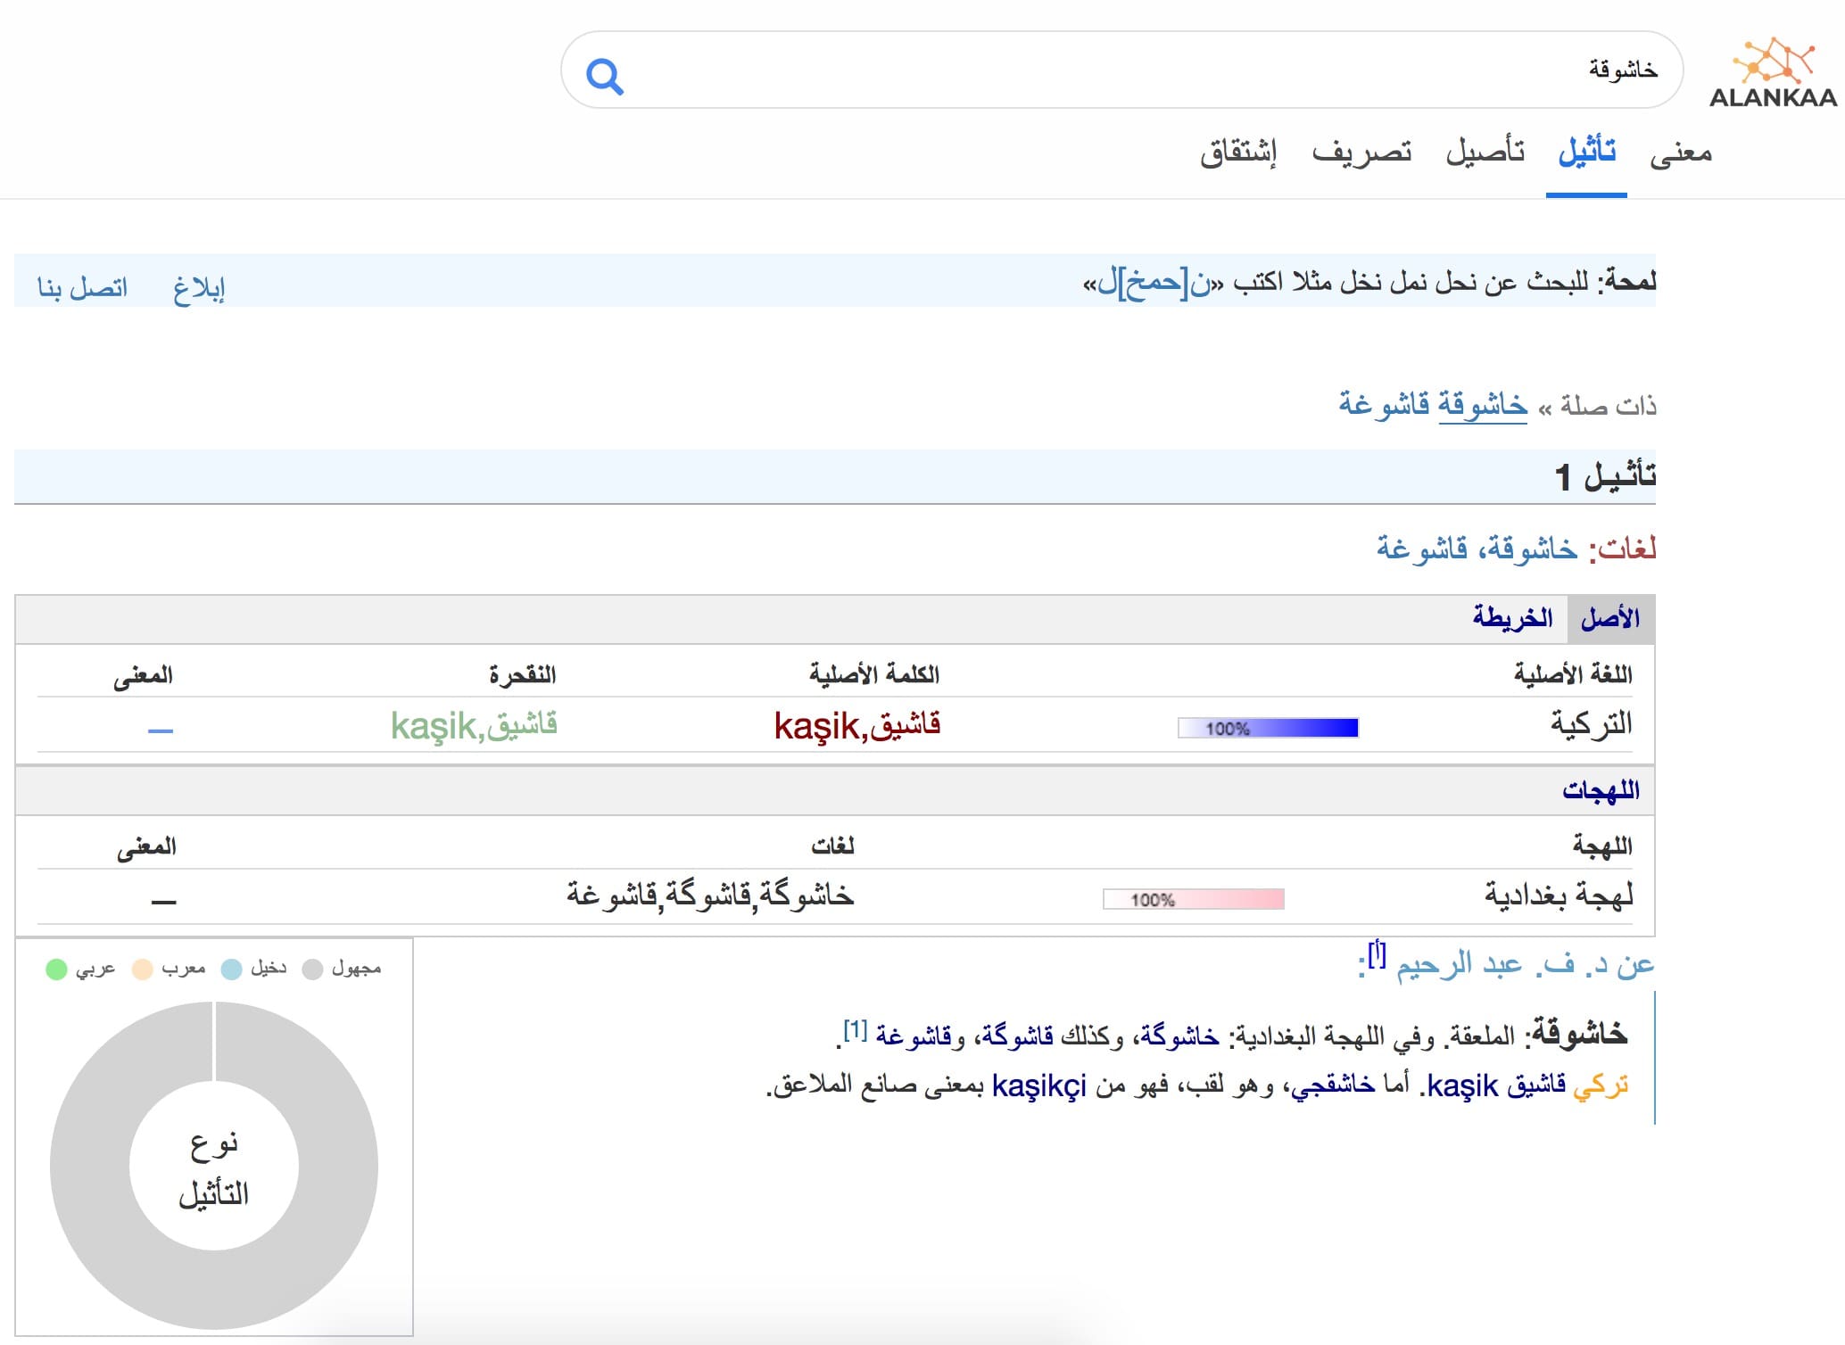This screenshot has width=1845, height=1345.
Task: Click the green transliteration kaşik,قاشيق
Action: [475, 726]
